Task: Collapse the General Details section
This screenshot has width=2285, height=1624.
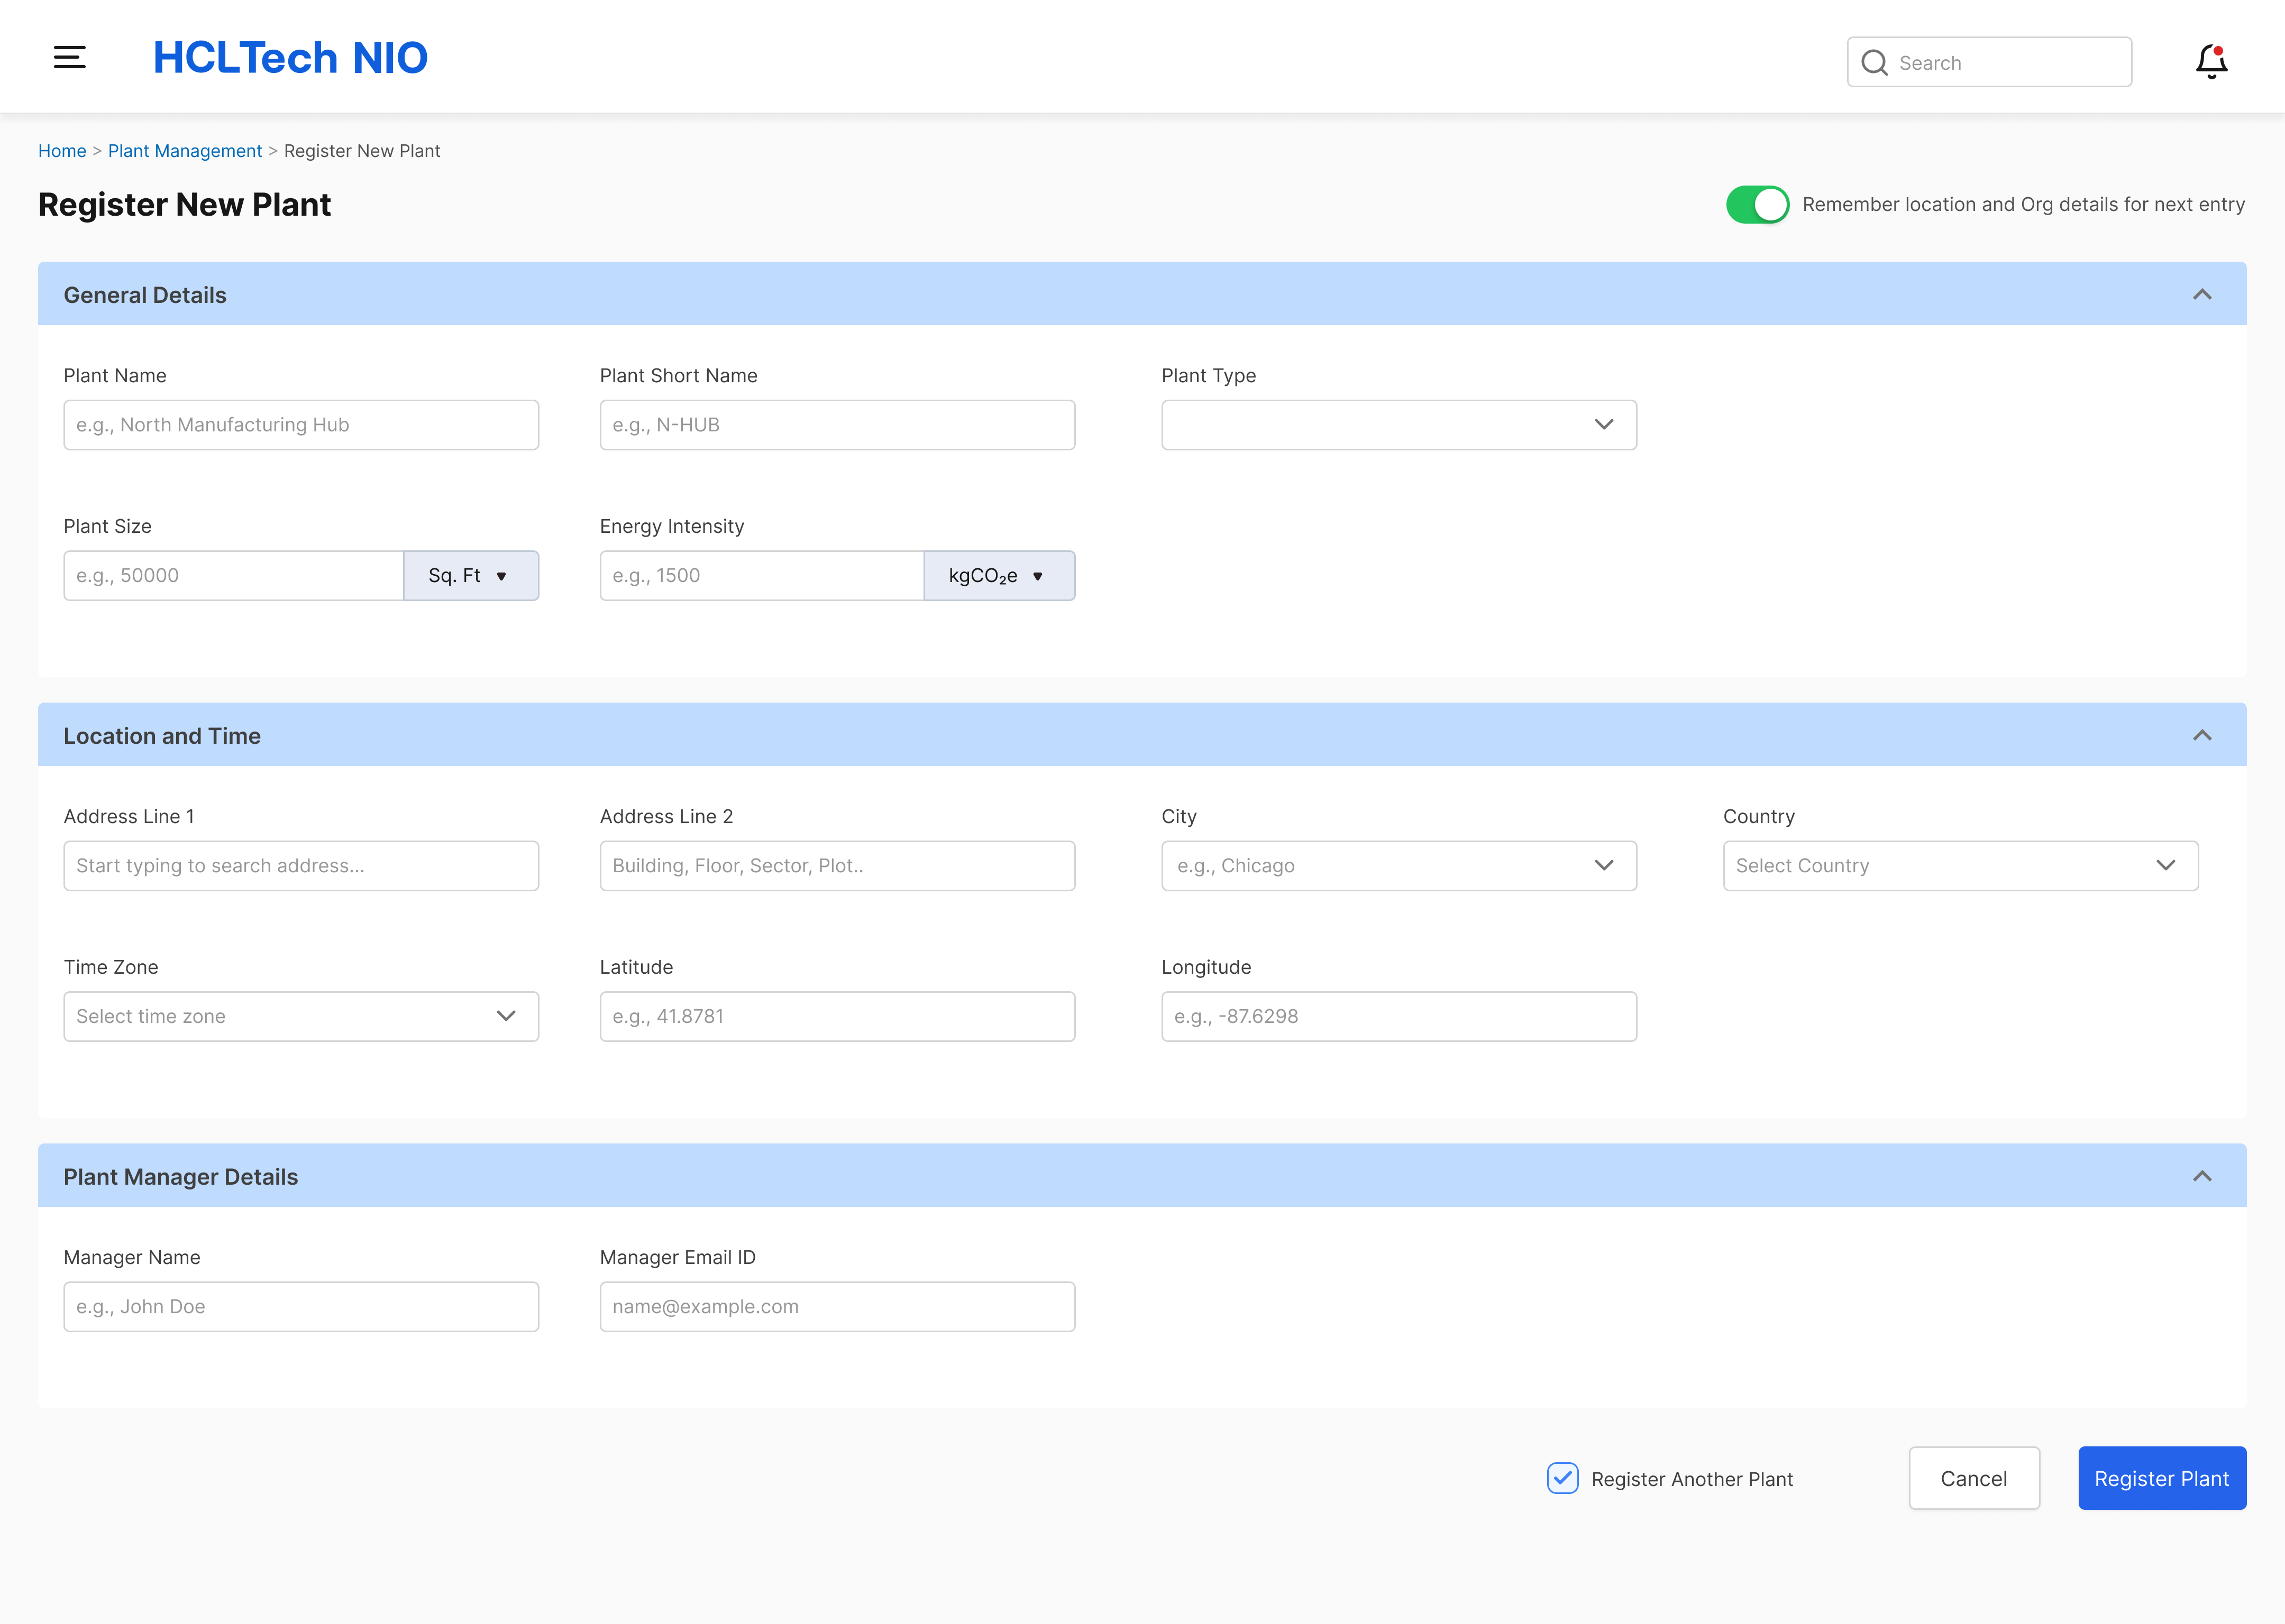Action: [2202, 294]
